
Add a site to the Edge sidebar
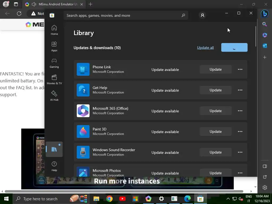click(x=265, y=57)
